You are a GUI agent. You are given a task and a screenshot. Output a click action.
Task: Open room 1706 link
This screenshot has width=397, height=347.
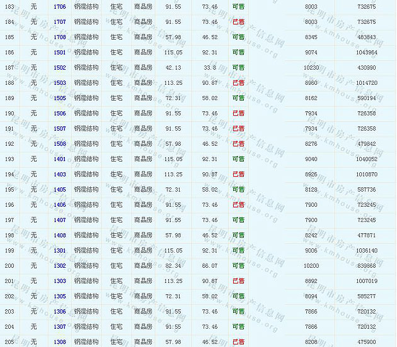click(x=60, y=6)
